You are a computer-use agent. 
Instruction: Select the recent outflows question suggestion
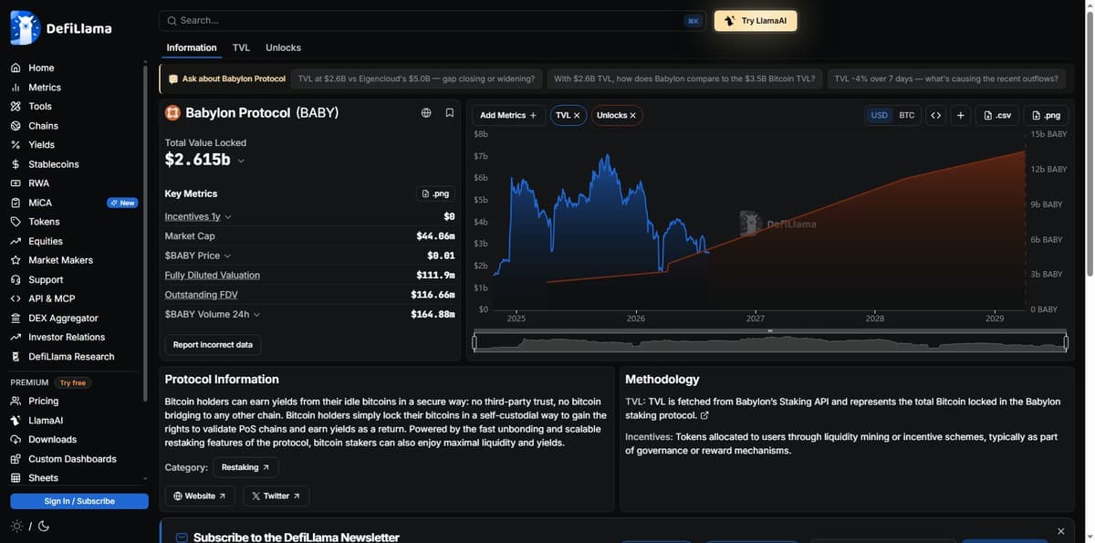pyautogui.click(x=946, y=78)
